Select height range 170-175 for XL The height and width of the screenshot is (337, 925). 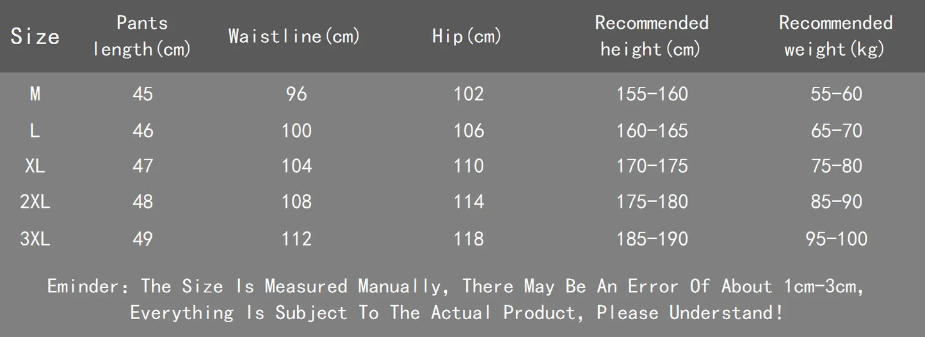click(652, 166)
